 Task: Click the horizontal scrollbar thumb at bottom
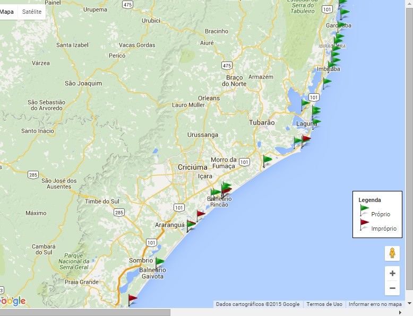tap(85, 313)
